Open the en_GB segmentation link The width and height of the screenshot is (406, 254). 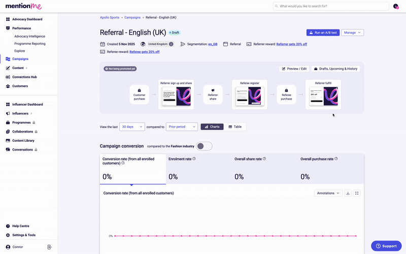tap(213, 44)
